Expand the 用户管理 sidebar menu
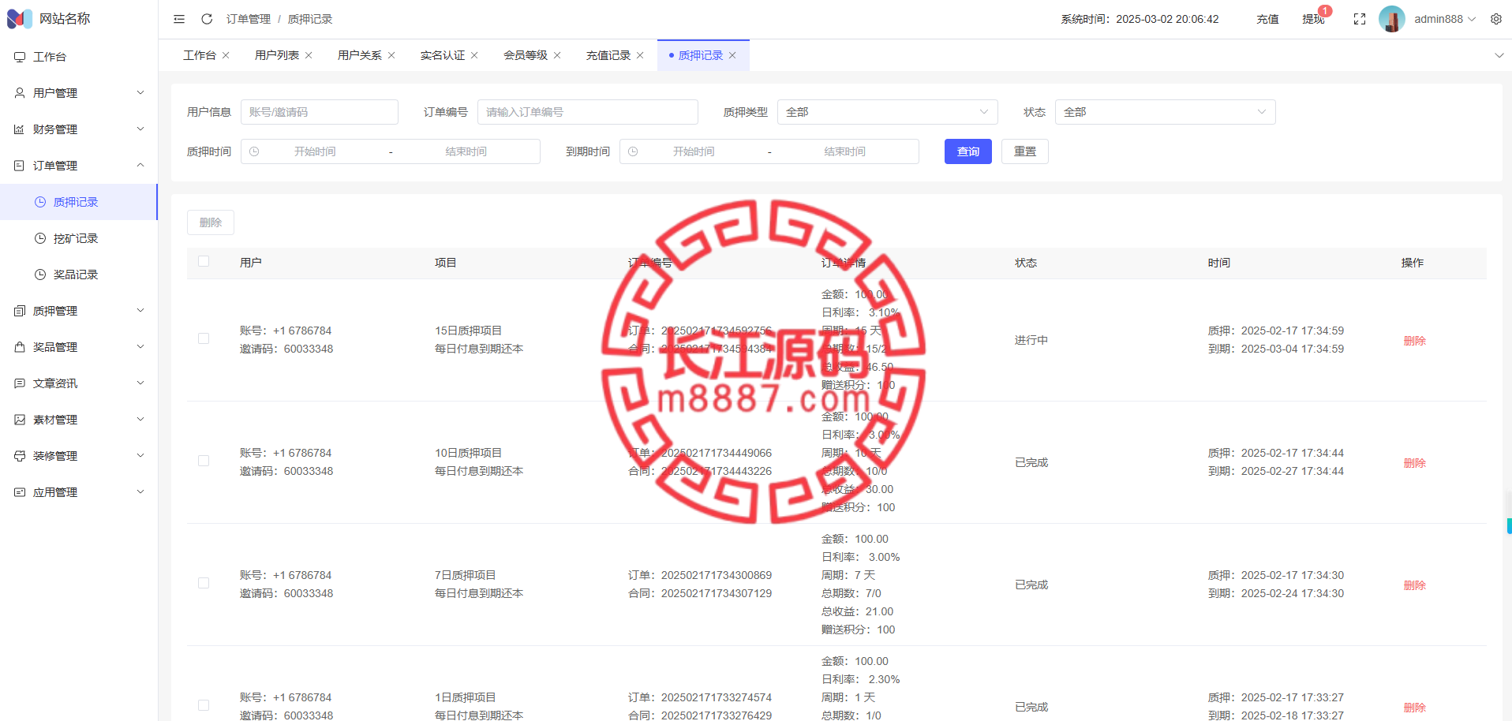Screen dimensions: 1512x721 coord(79,93)
